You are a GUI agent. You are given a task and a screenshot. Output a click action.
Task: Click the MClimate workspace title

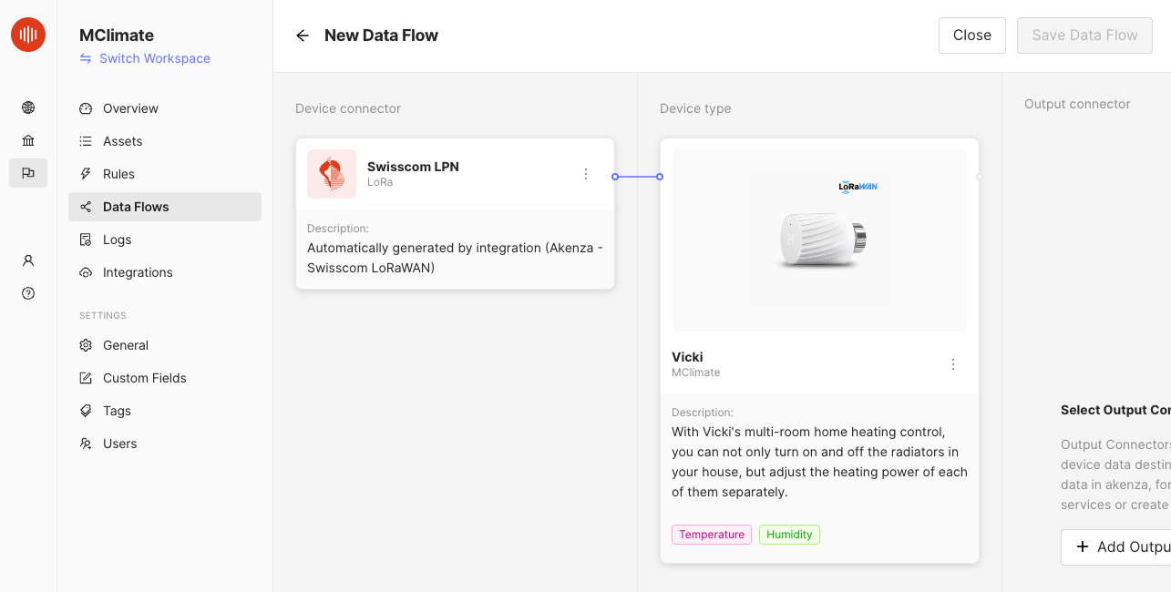click(117, 36)
